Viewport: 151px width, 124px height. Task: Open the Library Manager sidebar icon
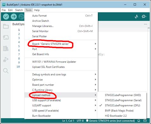(6, 49)
